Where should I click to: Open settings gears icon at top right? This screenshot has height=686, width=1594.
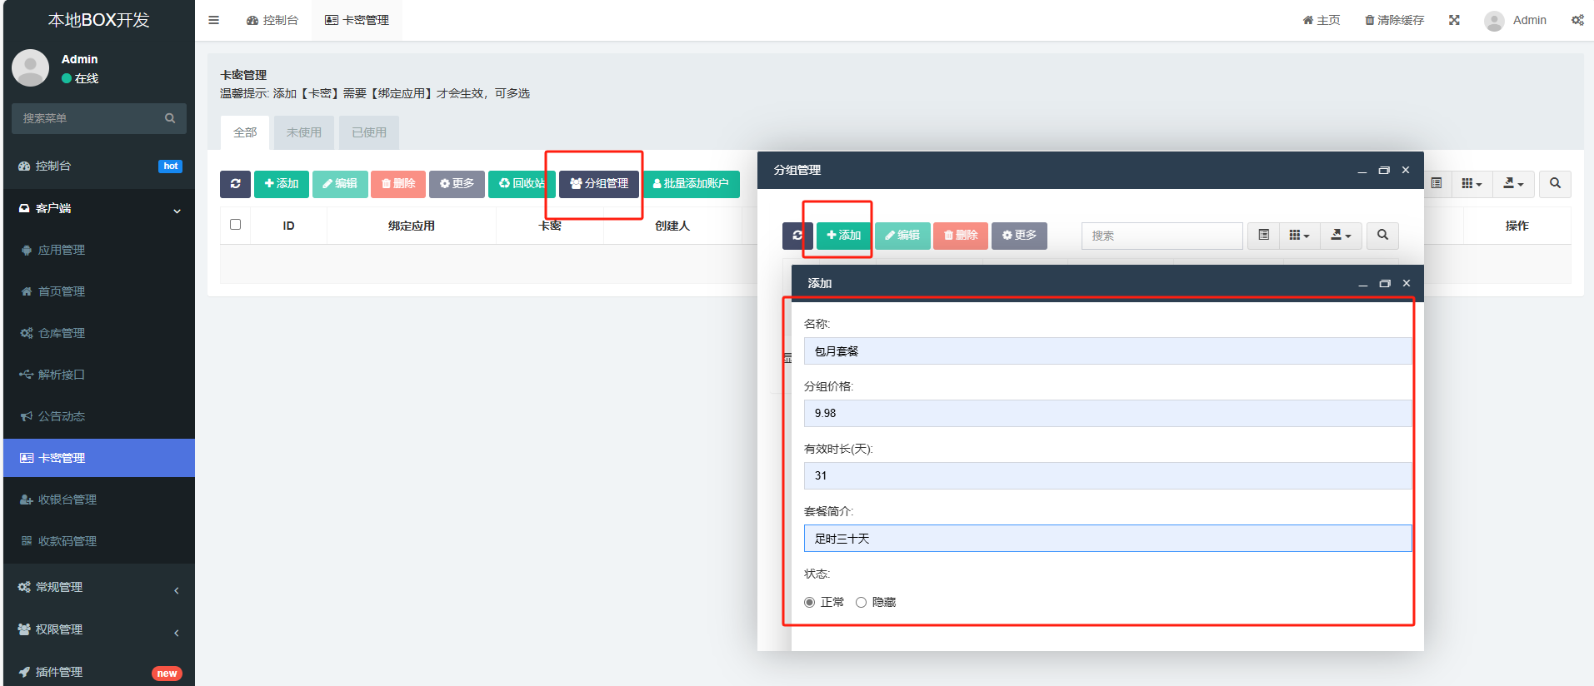coord(1577,20)
